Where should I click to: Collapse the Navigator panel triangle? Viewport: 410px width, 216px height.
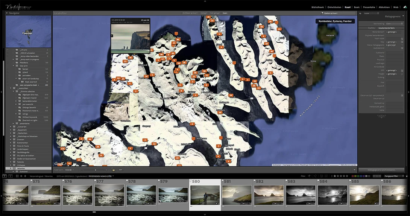[7, 13]
